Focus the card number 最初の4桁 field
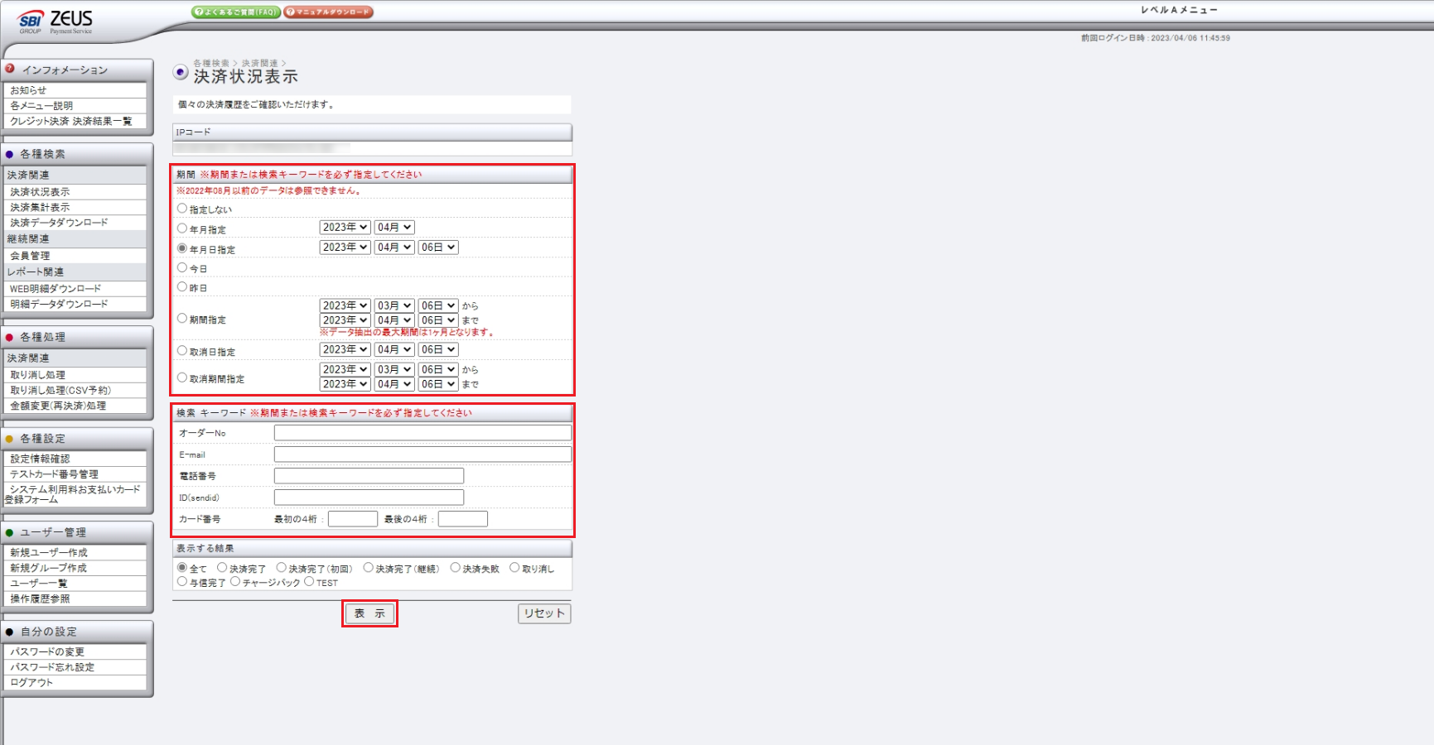The image size is (1434, 745). pyautogui.click(x=353, y=519)
